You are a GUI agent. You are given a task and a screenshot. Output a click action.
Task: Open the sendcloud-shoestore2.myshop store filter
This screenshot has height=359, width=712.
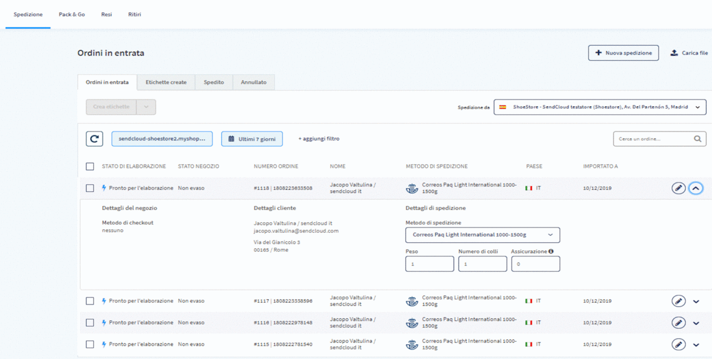[x=162, y=139]
